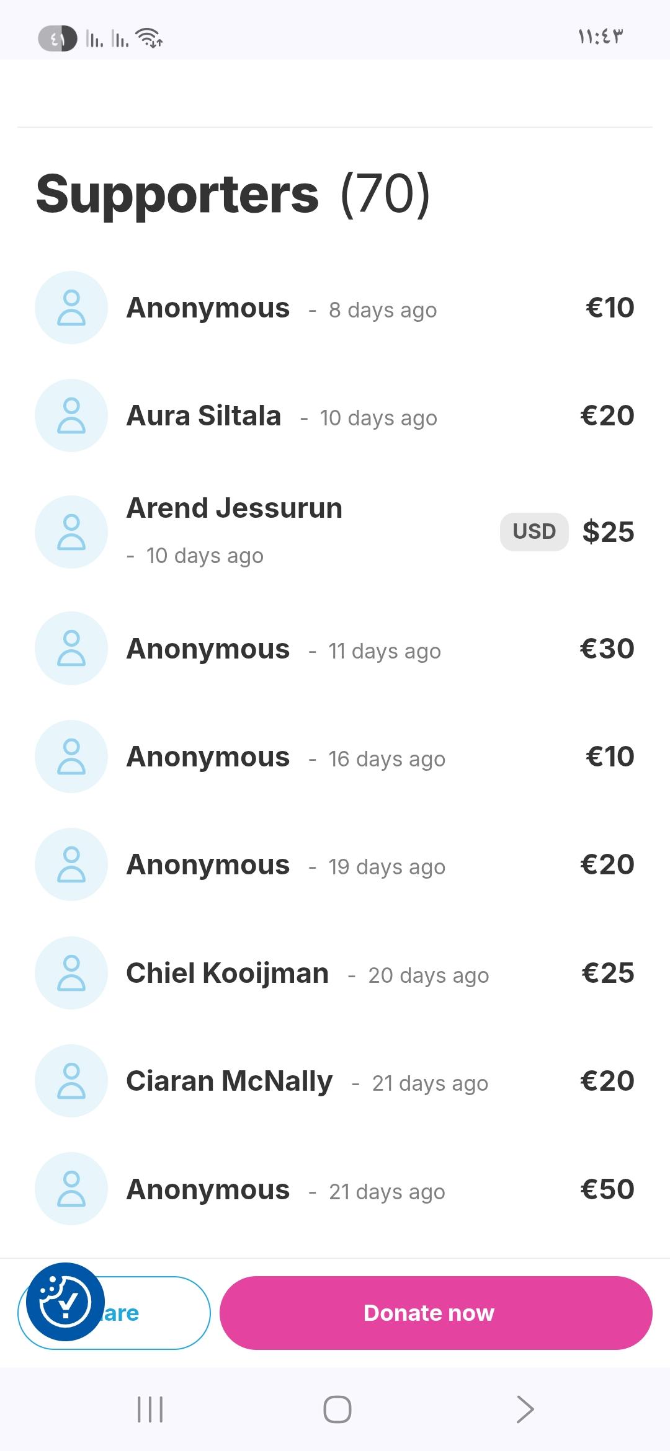Tap avatar icon beside Arend Jessurun
670x1451 pixels.
pyautogui.click(x=71, y=532)
